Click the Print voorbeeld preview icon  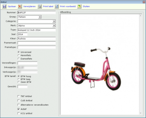(57, 7)
